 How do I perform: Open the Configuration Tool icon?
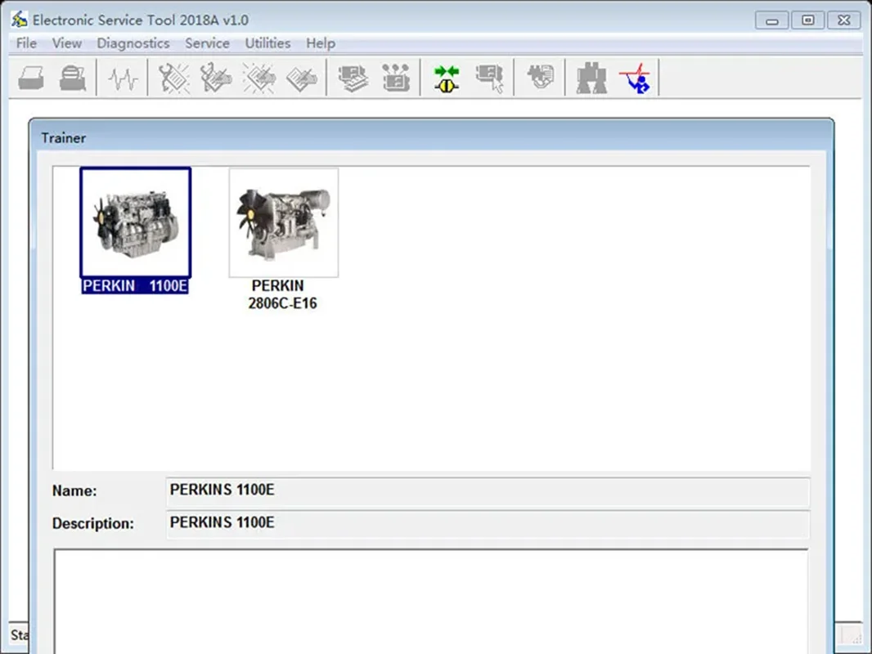(395, 78)
